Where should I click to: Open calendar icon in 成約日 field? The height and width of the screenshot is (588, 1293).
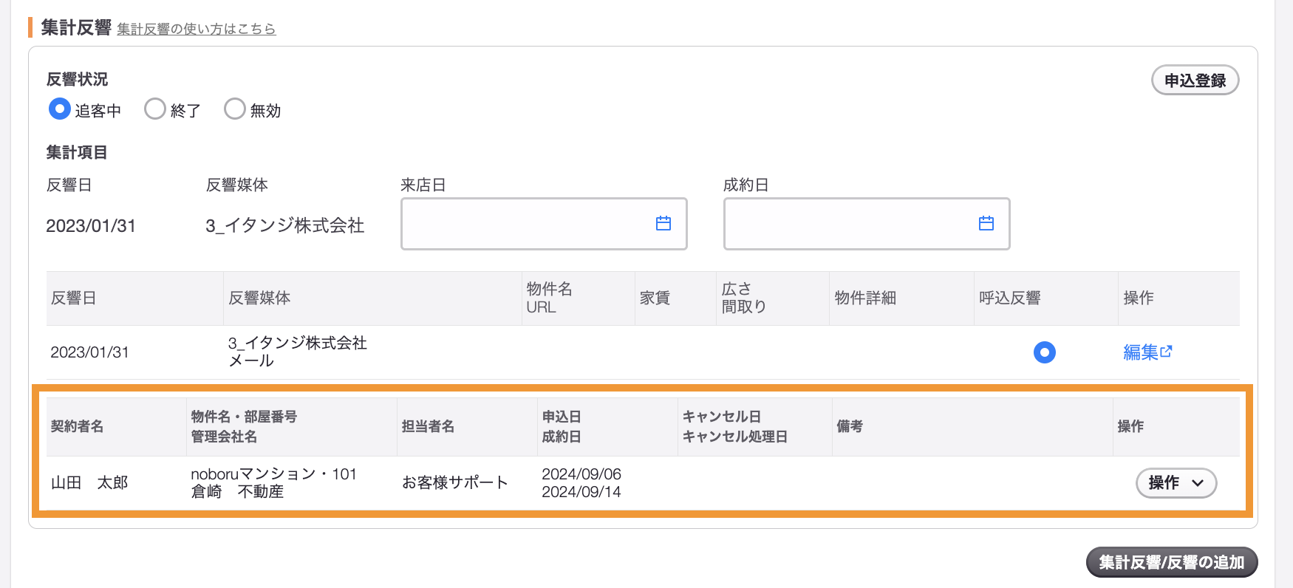(986, 223)
